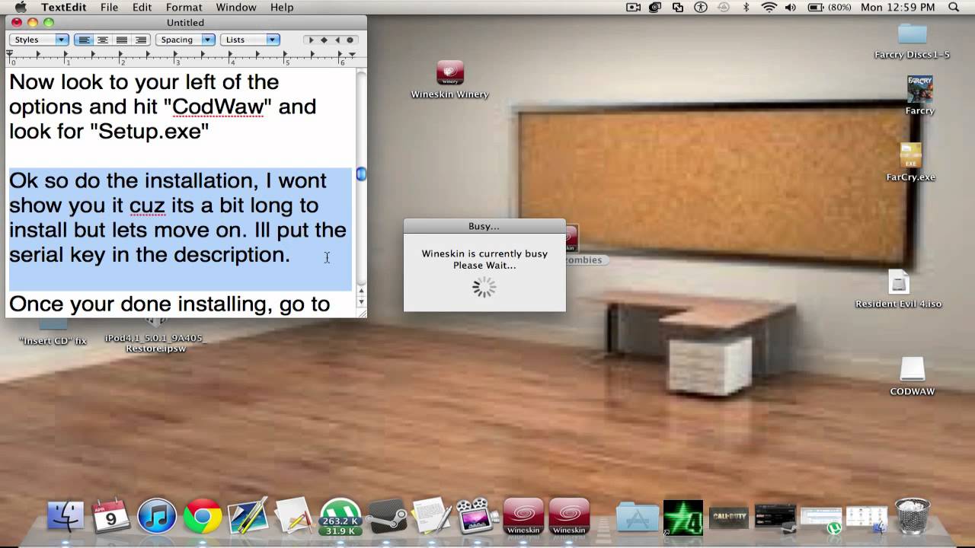Screen dimensions: 975x548
Task: Align text left in TextEdit toolbar
Action: click(x=84, y=40)
